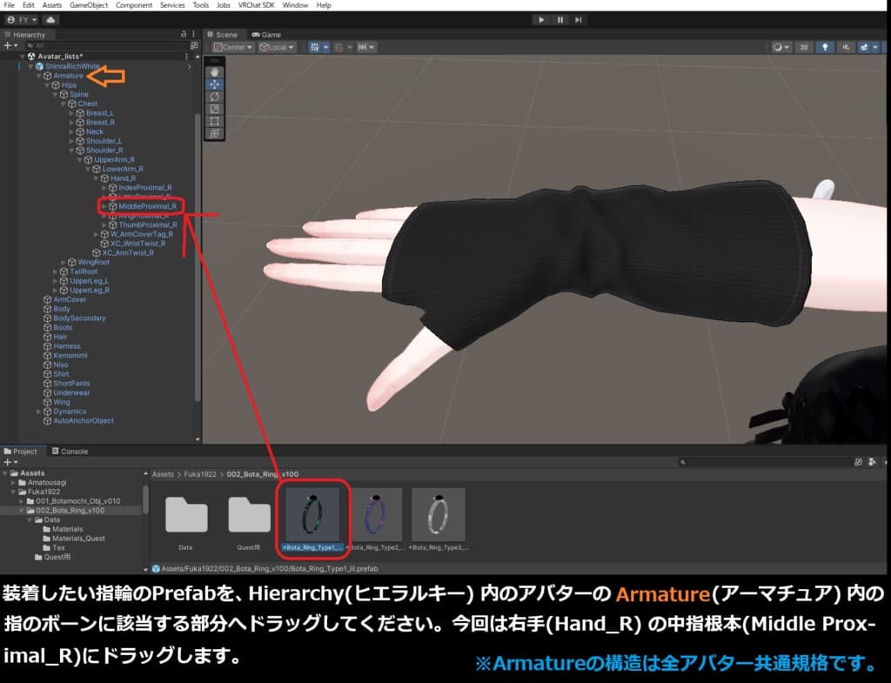Select the Scale tool

coord(214,109)
